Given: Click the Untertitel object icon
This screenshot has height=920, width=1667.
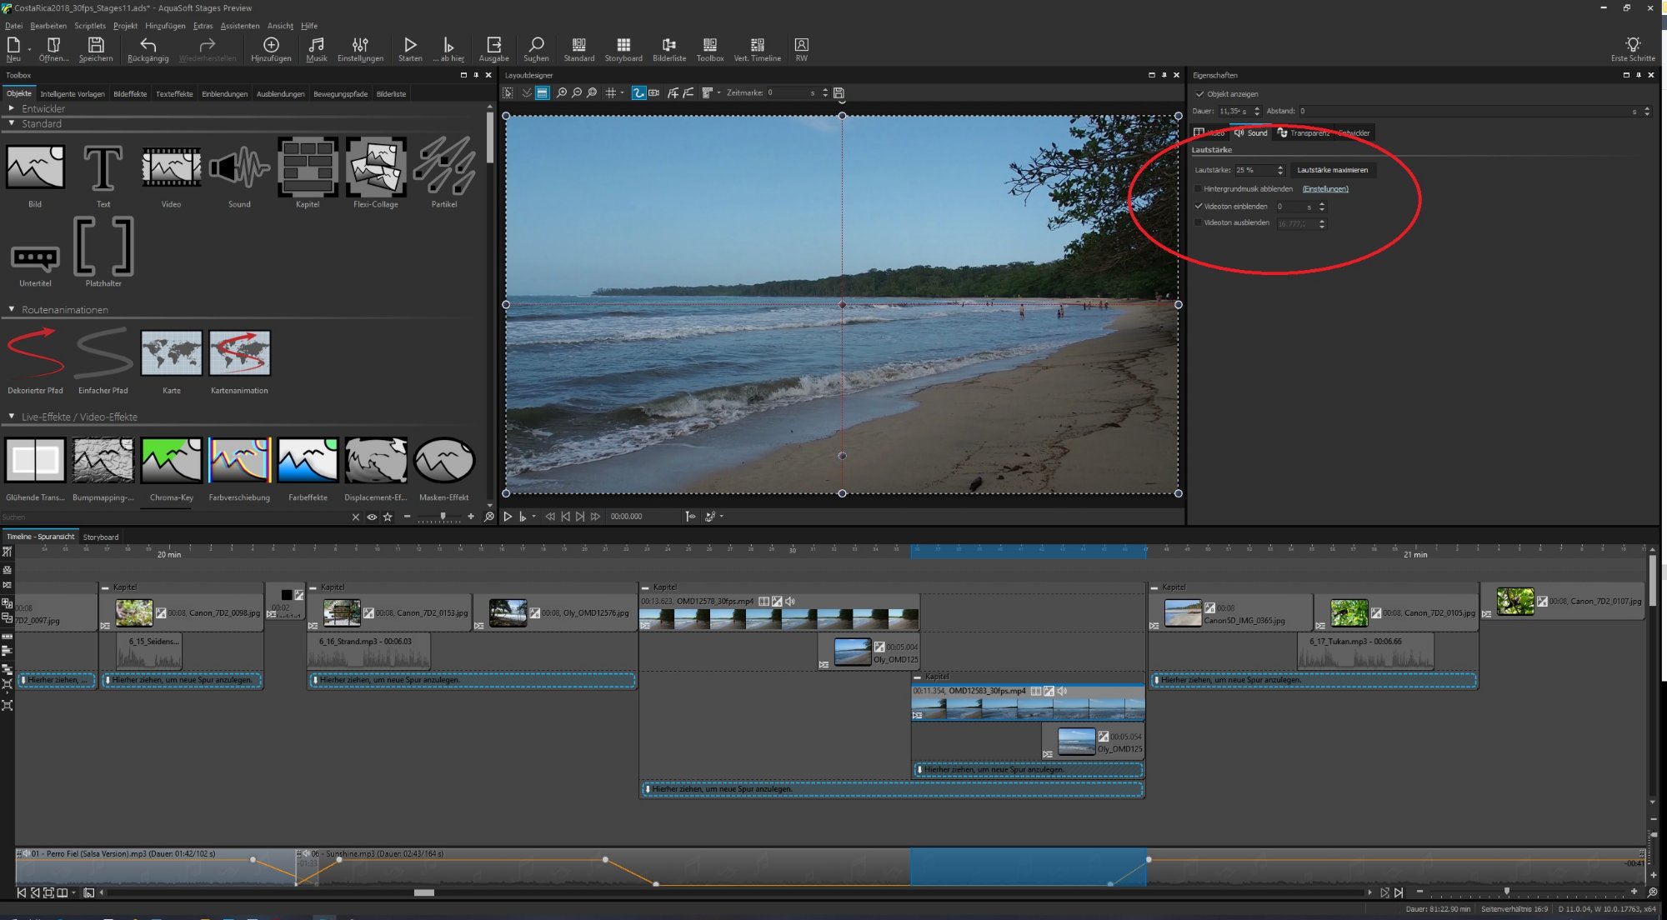Looking at the screenshot, I should click(35, 257).
